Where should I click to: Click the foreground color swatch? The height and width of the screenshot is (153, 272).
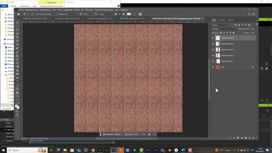(x=16, y=106)
